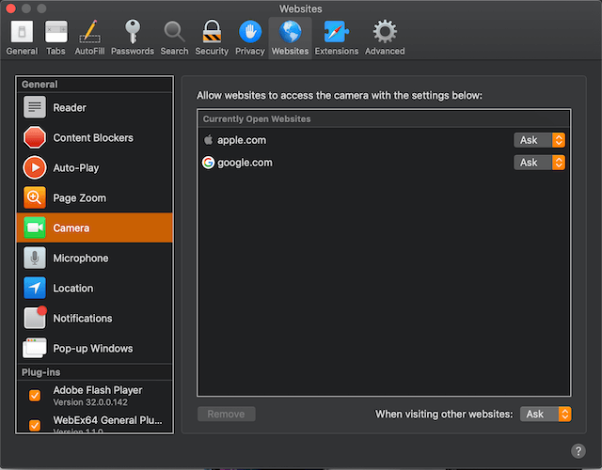The image size is (602, 470).
Task: Uncheck the WebEx64 General Plug-in
Action: pyautogui.click(x=35, y=425)
